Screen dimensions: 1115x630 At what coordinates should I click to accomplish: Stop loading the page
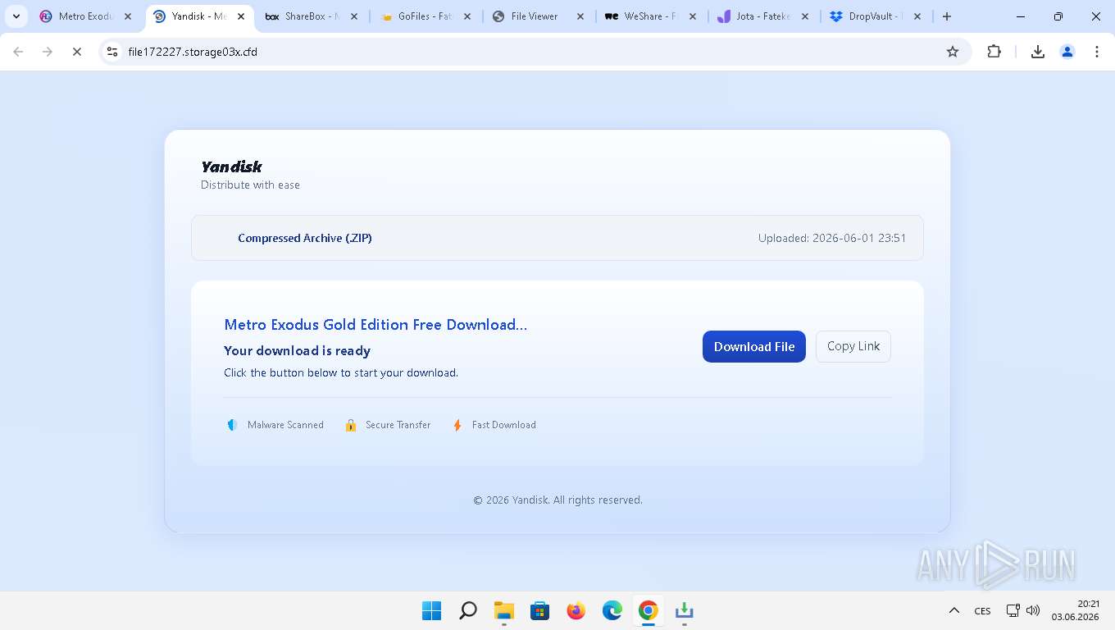point(77,52)
